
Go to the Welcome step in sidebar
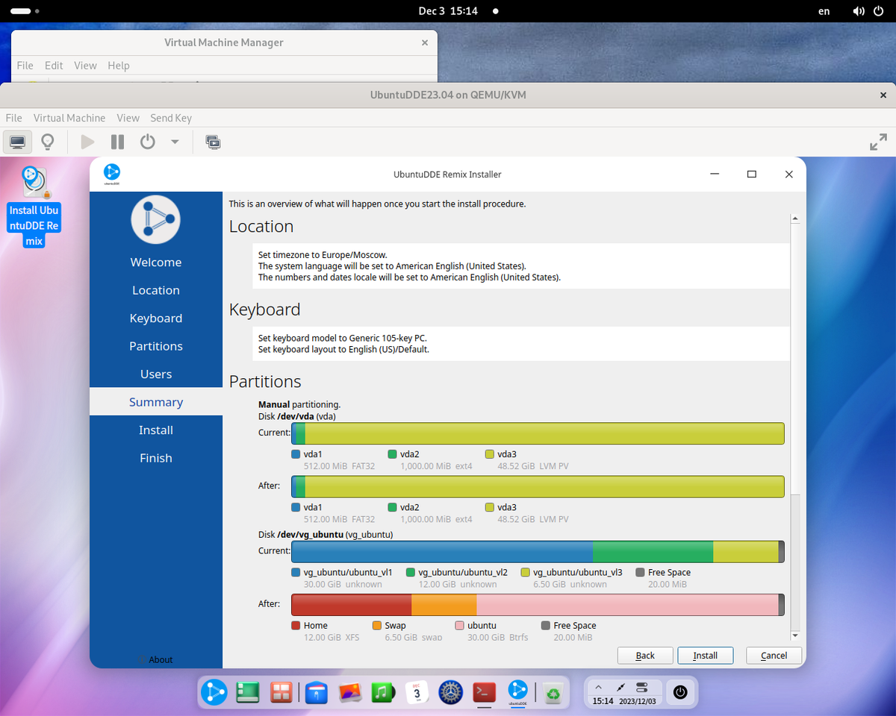point(156,263)
